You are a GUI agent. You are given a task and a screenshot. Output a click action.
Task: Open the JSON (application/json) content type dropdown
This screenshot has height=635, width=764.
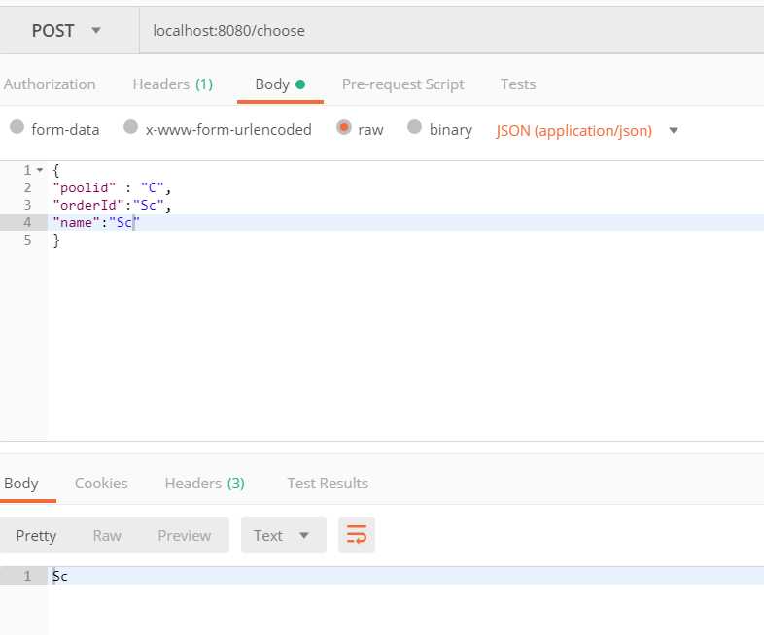pos(587,130)
